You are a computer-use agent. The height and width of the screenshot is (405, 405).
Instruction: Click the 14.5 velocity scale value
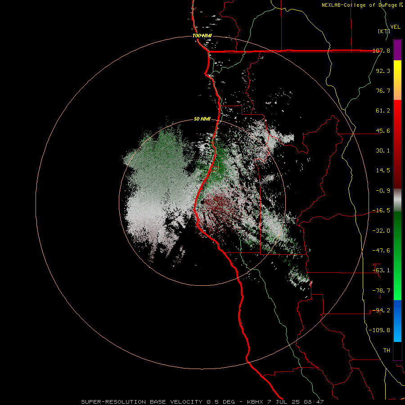click(x=383, y=171)
